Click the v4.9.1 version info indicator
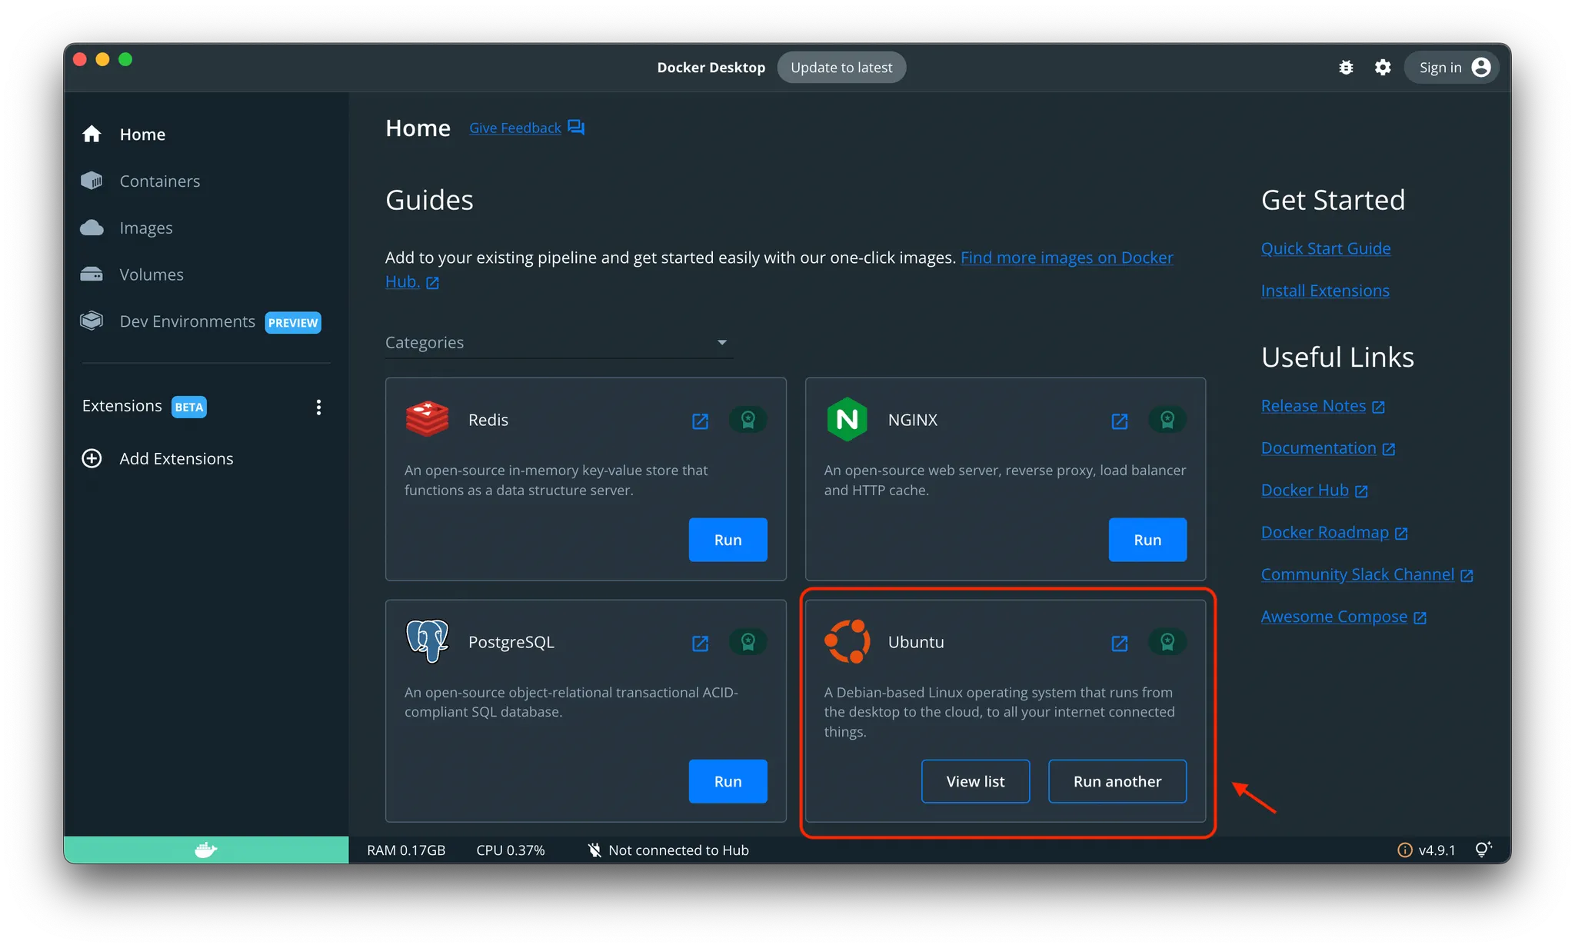Viewport: 1575px width, 948px height. pos(1427,850)
